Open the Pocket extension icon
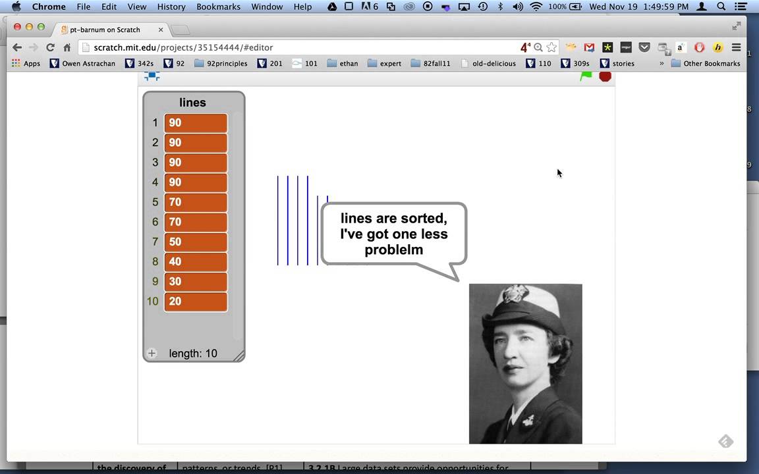 coord(644,47)
